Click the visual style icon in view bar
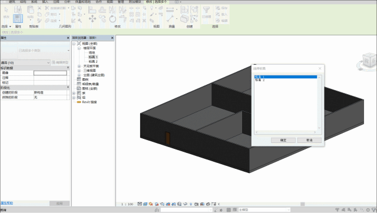 coord(145,204)
